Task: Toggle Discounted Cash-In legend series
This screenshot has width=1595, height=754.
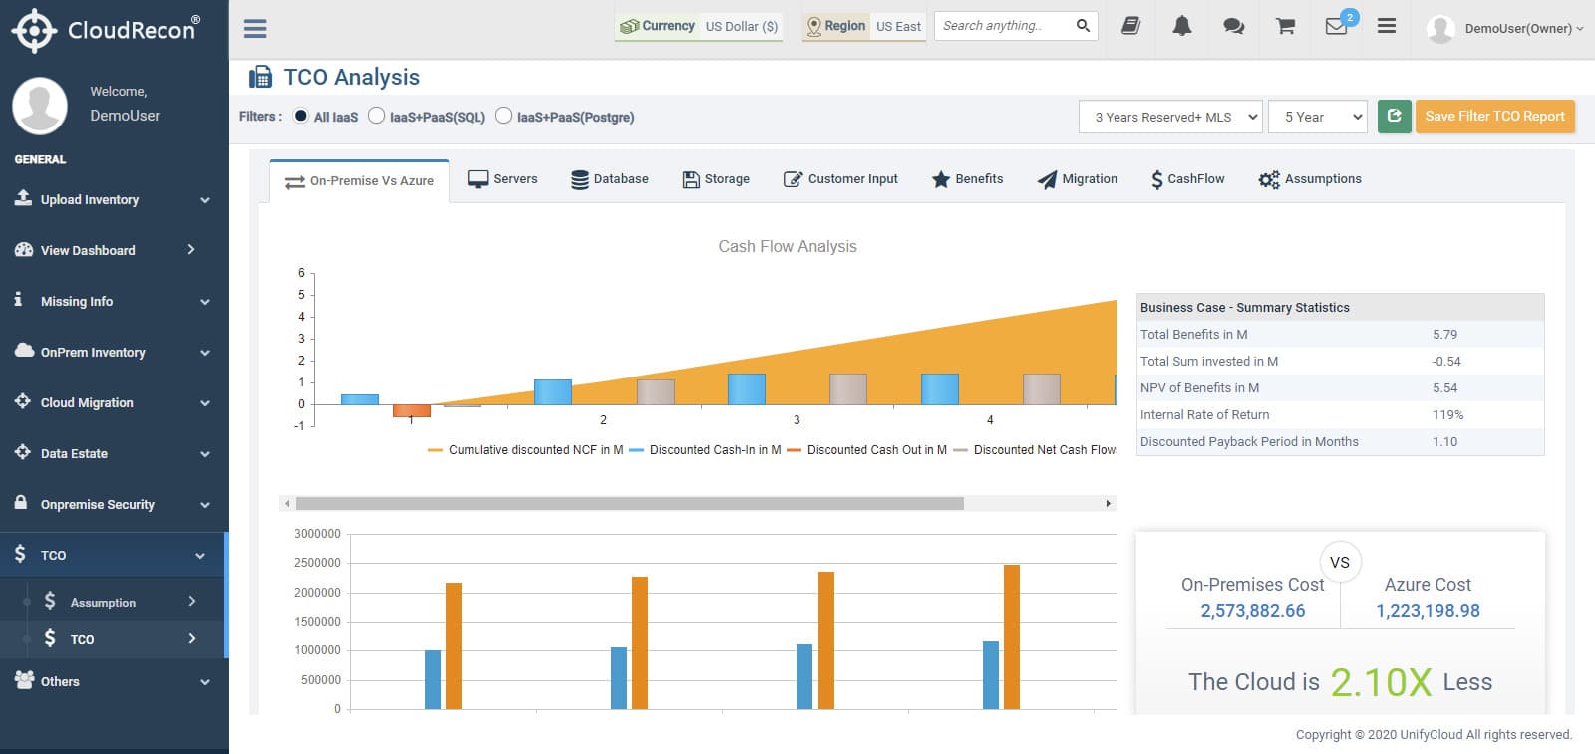Action: (706, 450)
